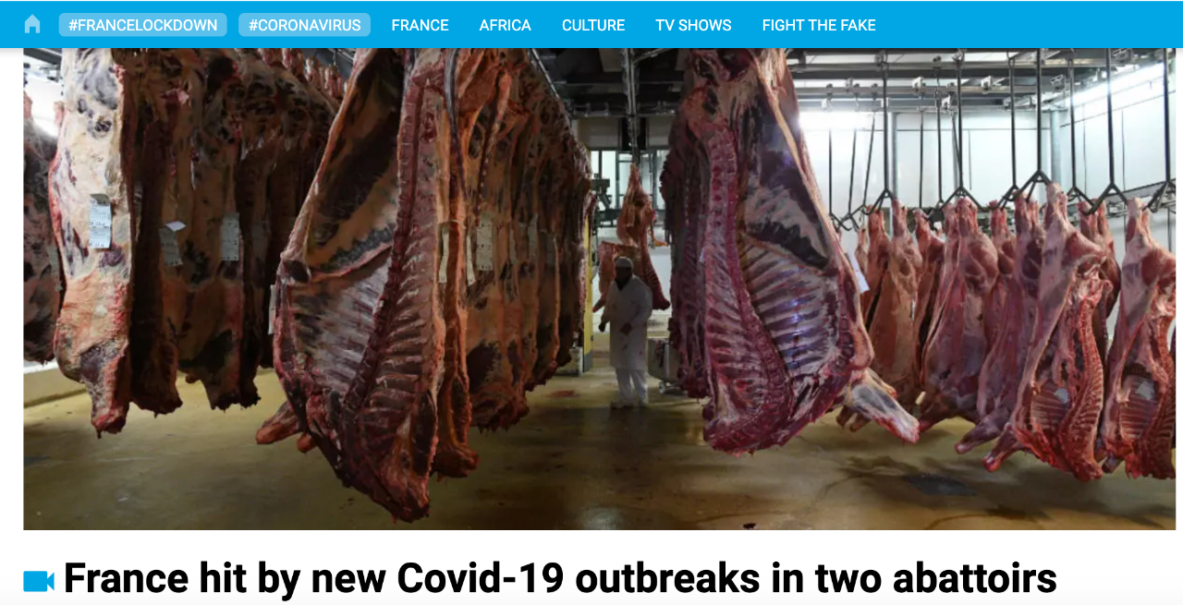Click the video camera icon beside headline
Screen dimensions: 1183x605
click(x=39, y=581)
